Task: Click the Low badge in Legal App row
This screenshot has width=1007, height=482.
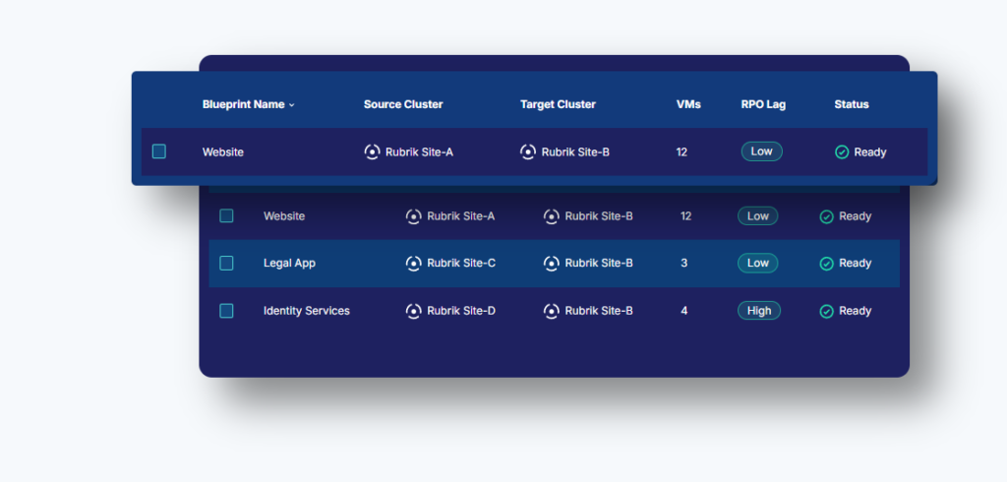Action: 758,264
